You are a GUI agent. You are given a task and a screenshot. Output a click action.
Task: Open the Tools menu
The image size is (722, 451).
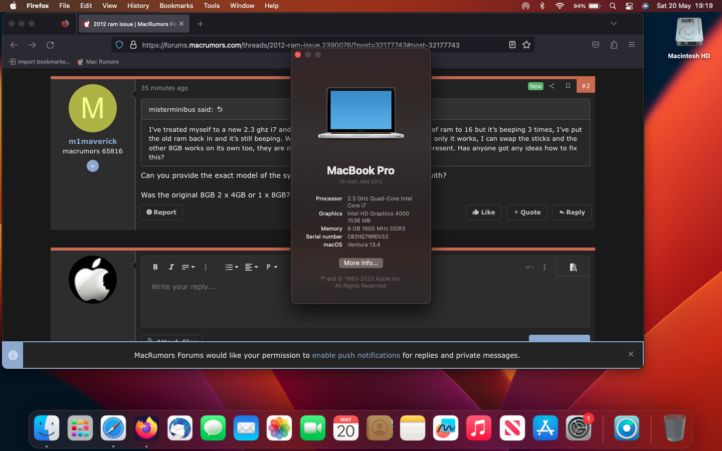point(212,6)
